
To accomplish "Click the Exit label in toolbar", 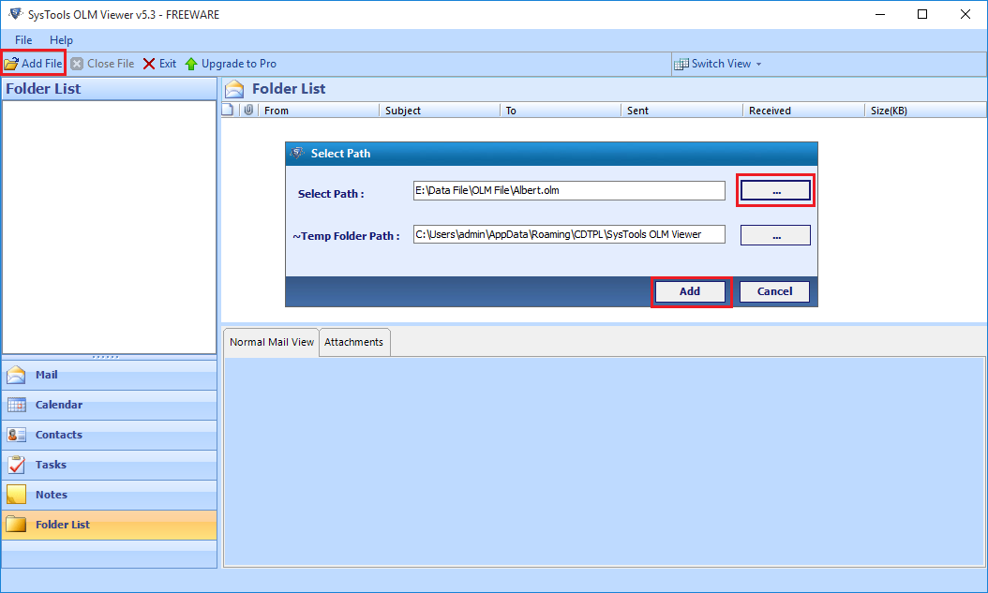I will (168, 64).
